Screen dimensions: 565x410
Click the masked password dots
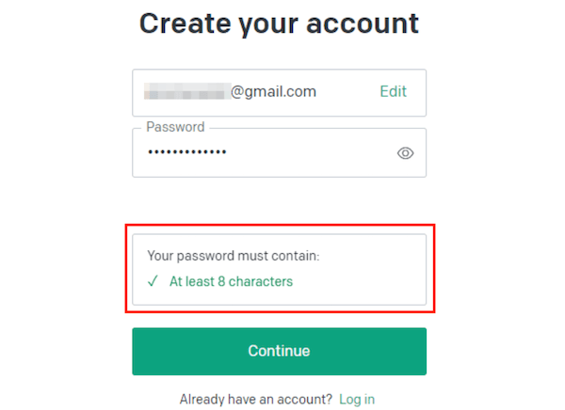click(187, 152)
